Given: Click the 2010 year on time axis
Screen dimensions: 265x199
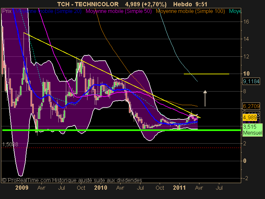Looking at the screenshot, I should 101,188.
